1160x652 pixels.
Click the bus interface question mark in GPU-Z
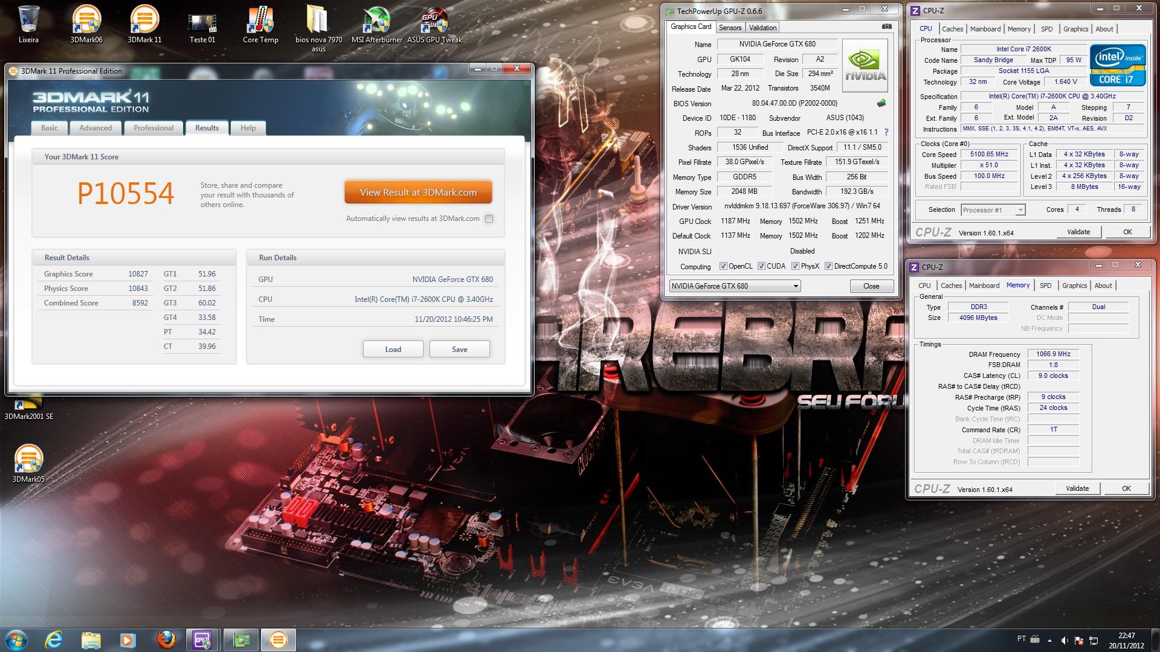[x=886, y=132]
